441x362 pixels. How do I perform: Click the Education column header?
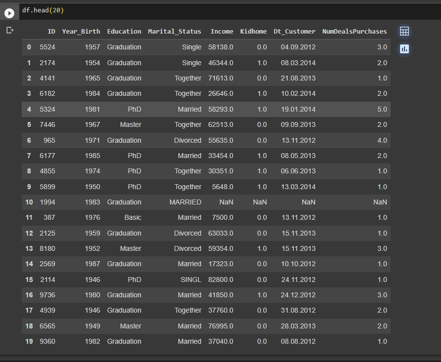pyautogui.click(x=124, y=32)
